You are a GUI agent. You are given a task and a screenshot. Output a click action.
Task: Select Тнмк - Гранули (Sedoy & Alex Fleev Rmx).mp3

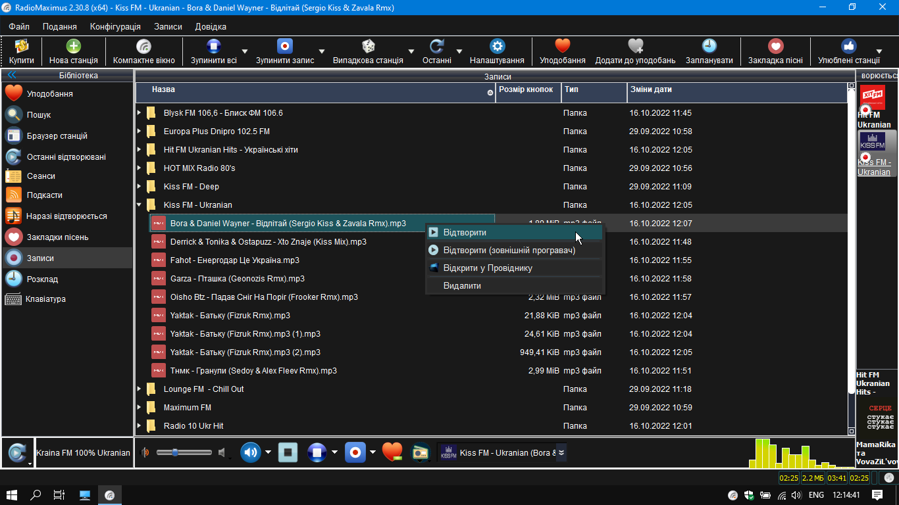click(253, 370)
